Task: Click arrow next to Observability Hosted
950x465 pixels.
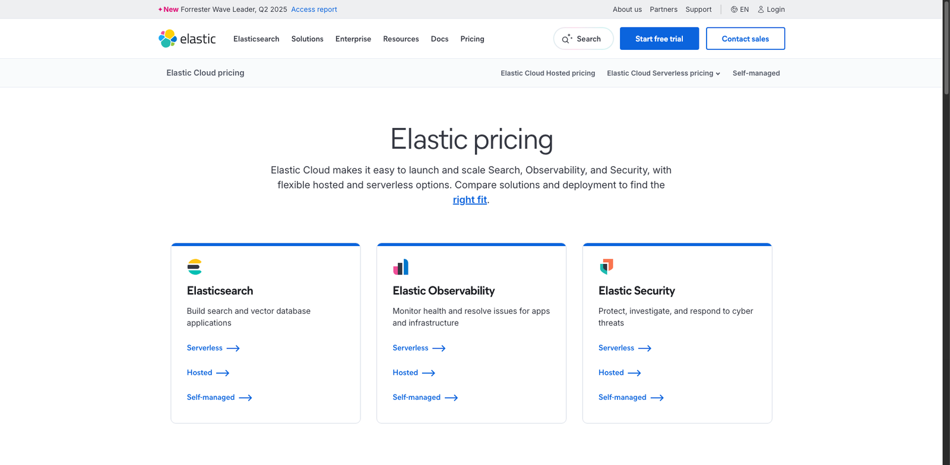Action: [x=429, y=373]
